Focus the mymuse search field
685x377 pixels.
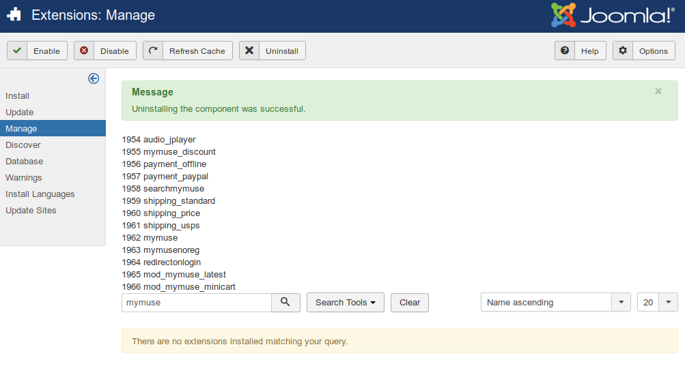click(x=197, y=303)
